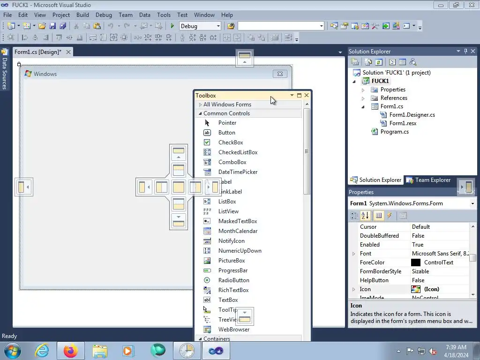Click the Make Same Width layout icon
Image resolution: width=480 pixels, height=360 pixels.
click(93, 37)
